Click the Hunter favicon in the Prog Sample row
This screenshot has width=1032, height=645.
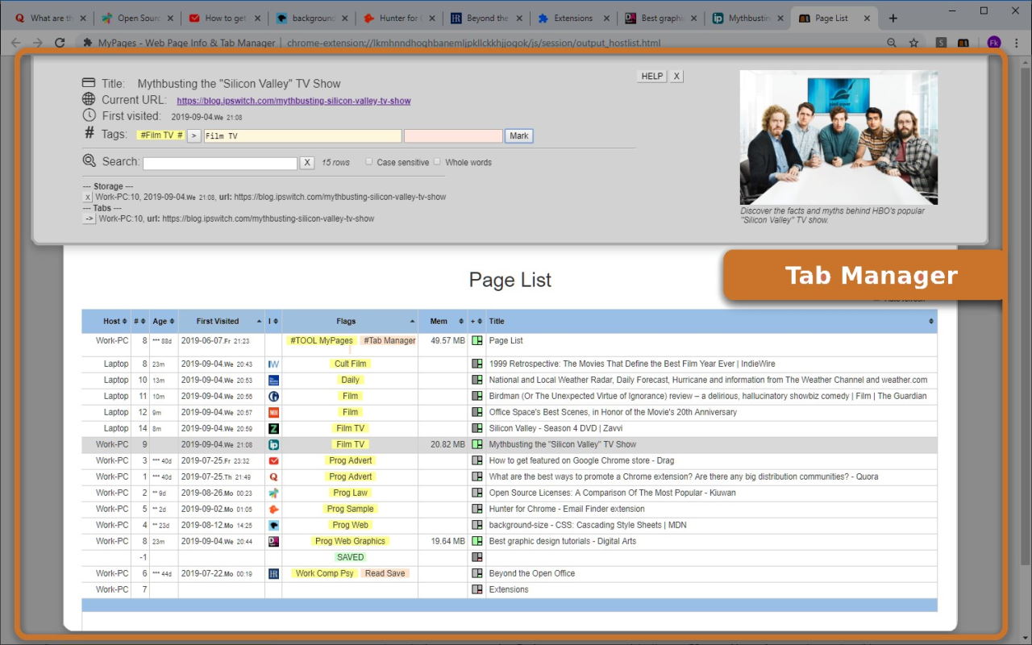point(273,509)
